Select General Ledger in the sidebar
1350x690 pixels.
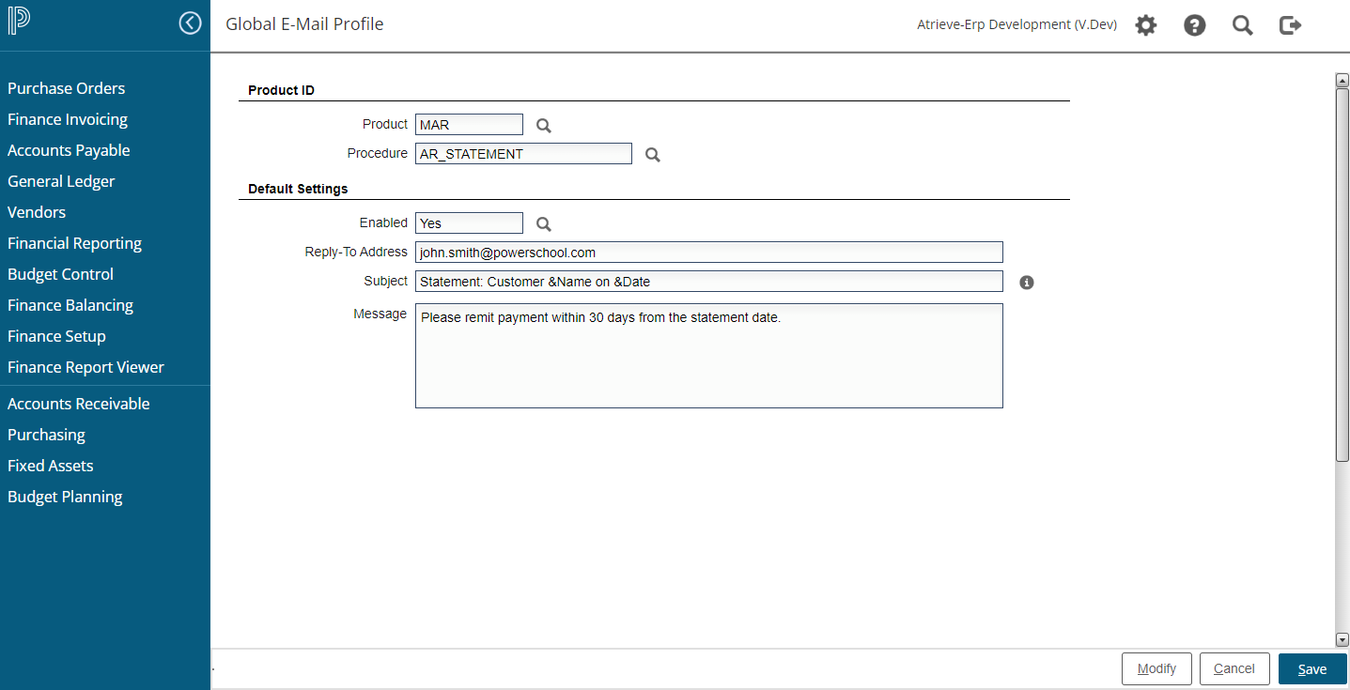click(61, 181)
